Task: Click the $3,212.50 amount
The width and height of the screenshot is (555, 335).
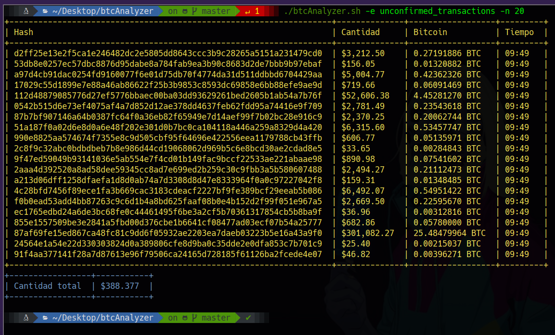Action: point(363,53)
